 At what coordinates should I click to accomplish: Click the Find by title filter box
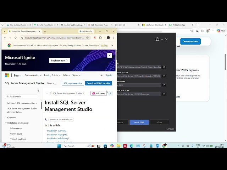[21, 97]
